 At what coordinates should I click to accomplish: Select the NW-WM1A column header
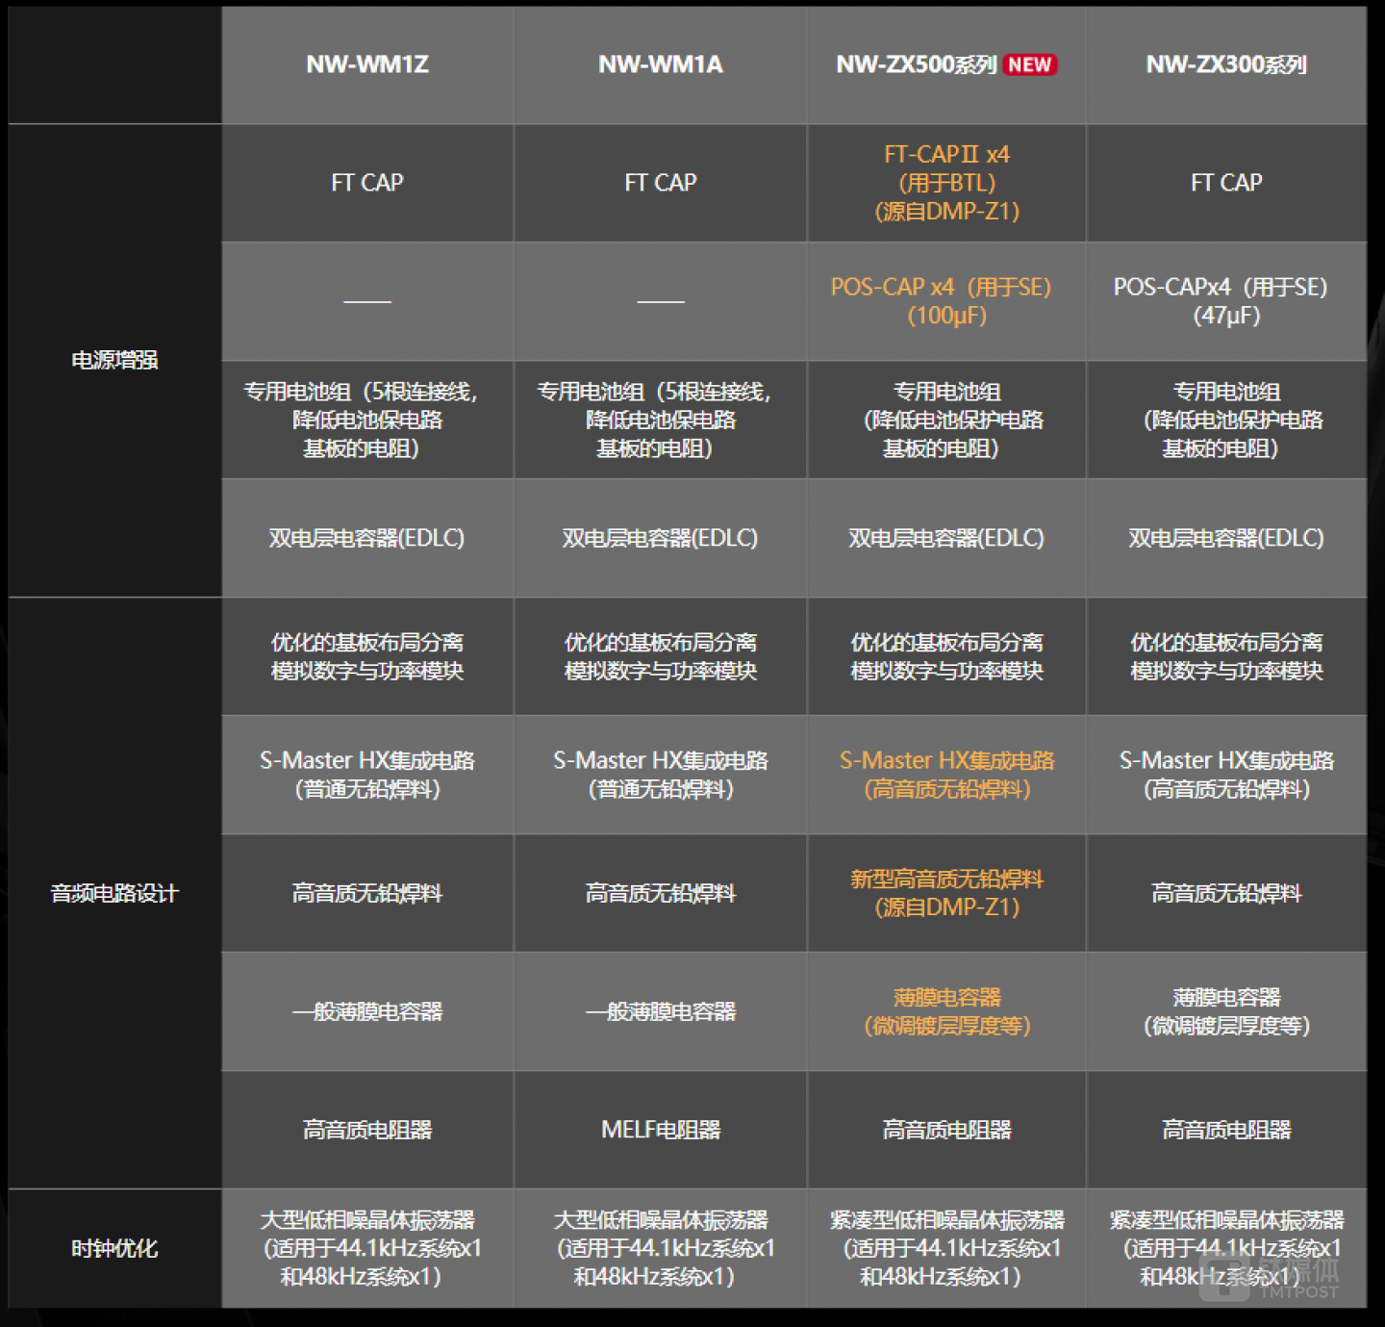[661, 64]
